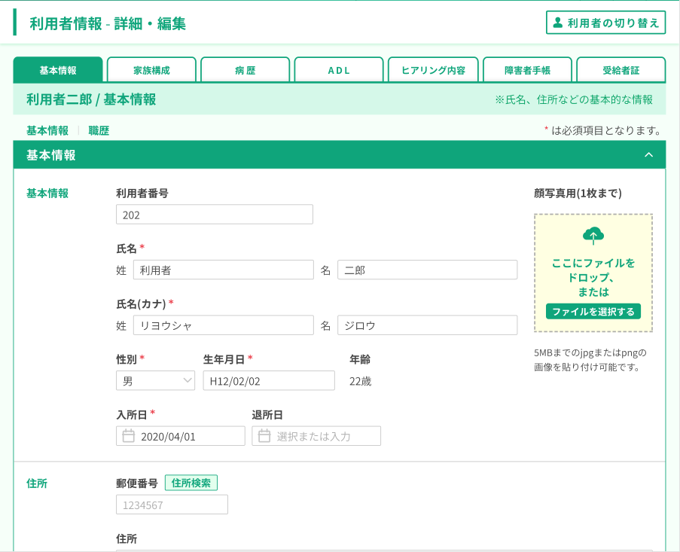Open the 障害者手帳 tab

point(527,70)
